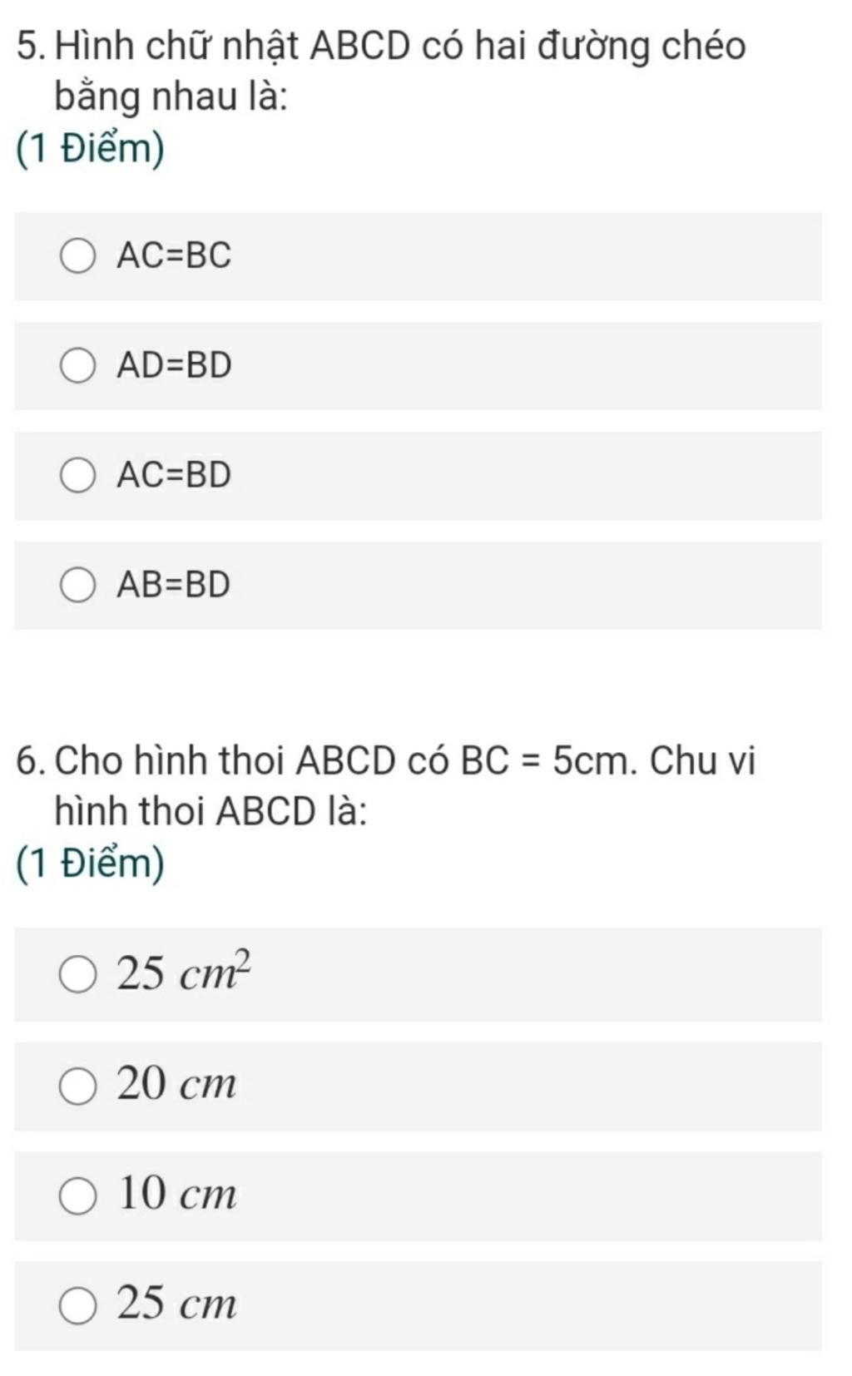
Task: Pick the 10 cm radio button
Action: (x=77, y=1195)
